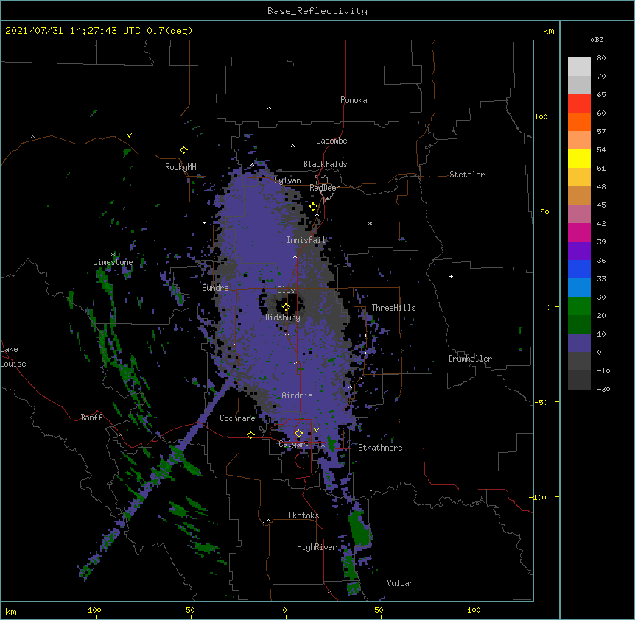Click the km unit label at top right
635x620 pixels.
click(548, 31)
